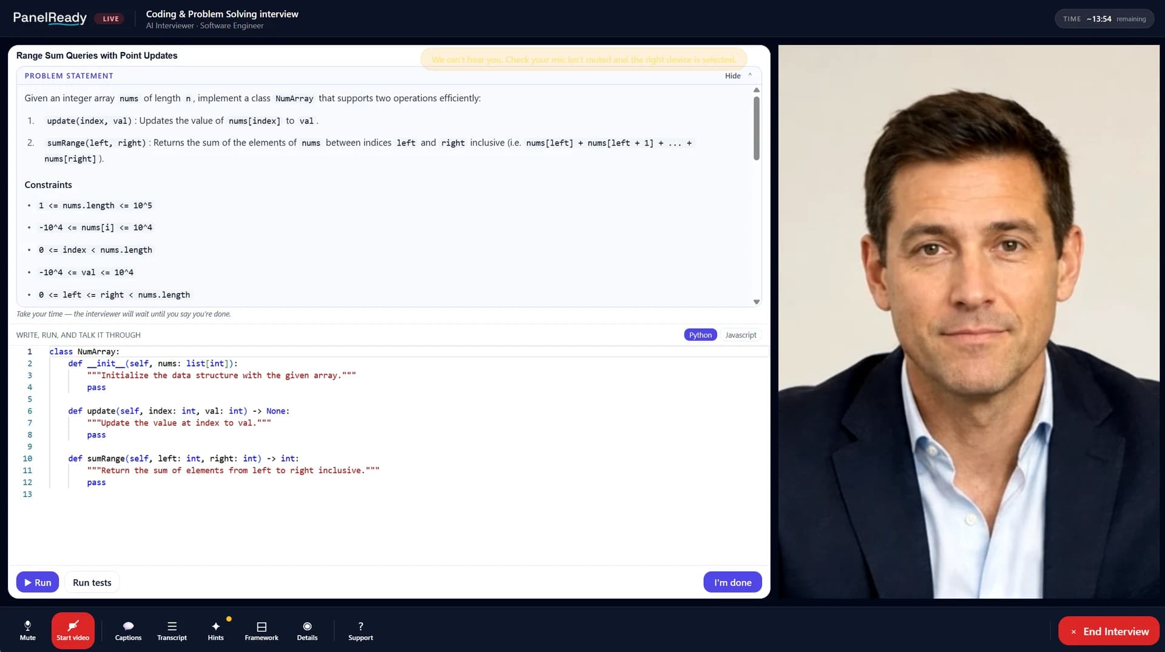Click the scroll-up arrow of problem statement

(757, 90)
